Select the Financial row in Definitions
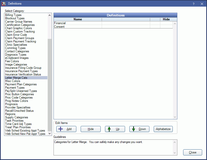Viewport: 207px width, 160px height. click(113, 23)
